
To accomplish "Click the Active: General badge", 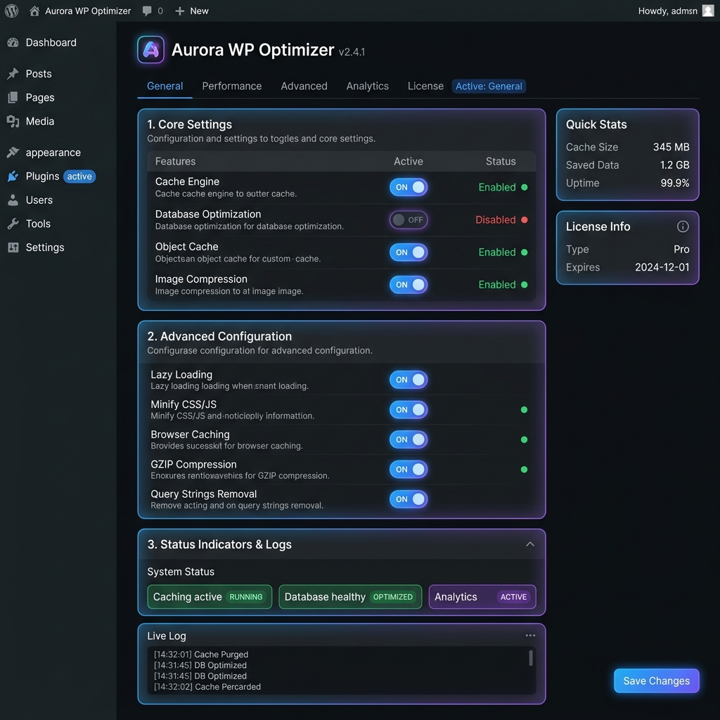I will [x=489, y=86].
